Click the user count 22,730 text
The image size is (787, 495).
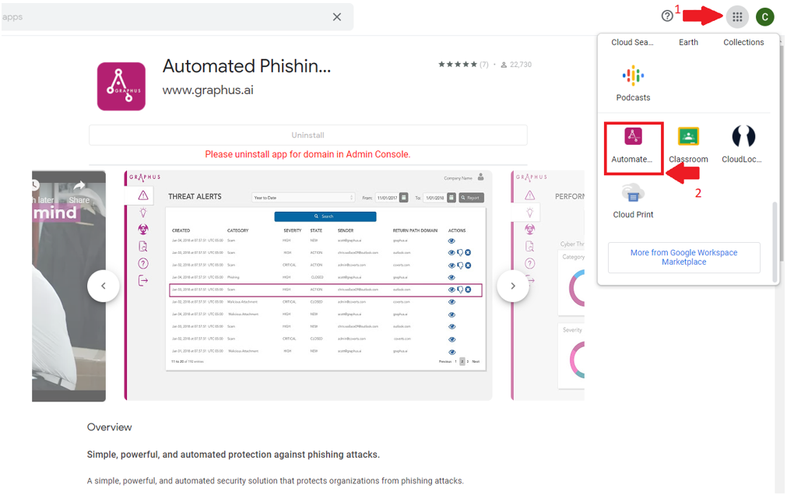click(x=521, y=65)
